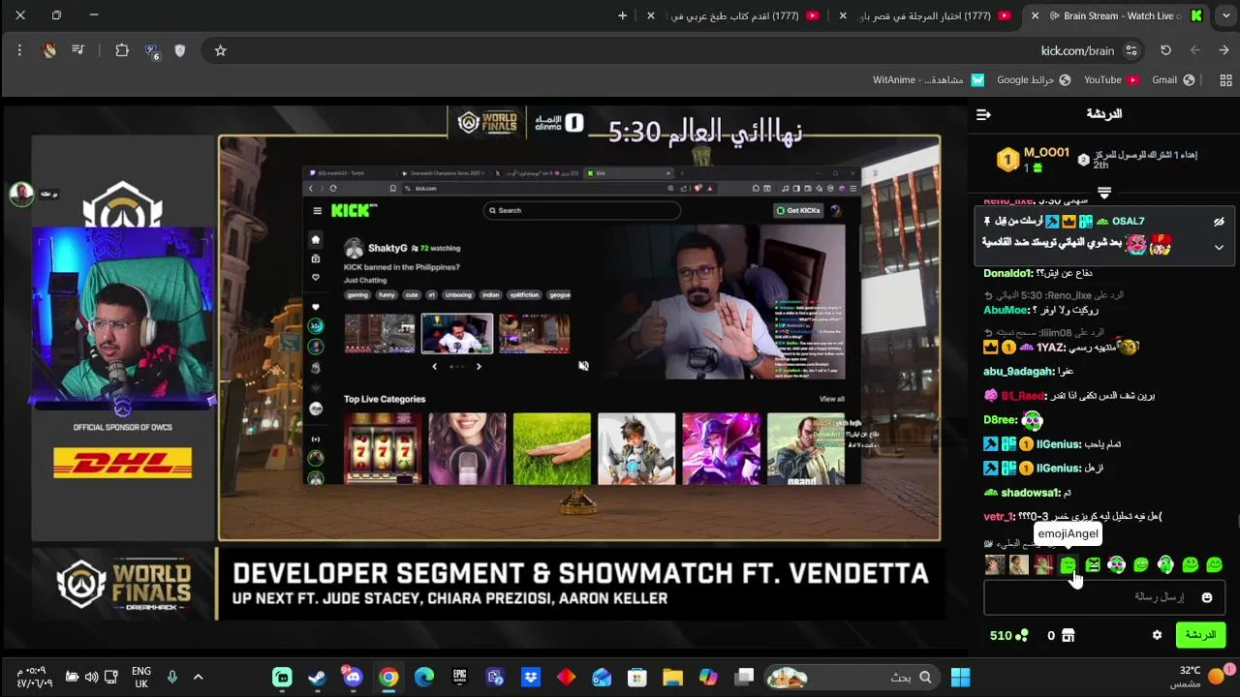Open the Chrome three-dot menu
Screen dimensions: 1240x697
click(x=19, y=50)
